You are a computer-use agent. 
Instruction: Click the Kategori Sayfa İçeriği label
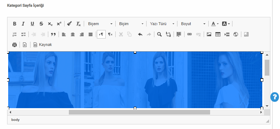(x=25, y=6)
